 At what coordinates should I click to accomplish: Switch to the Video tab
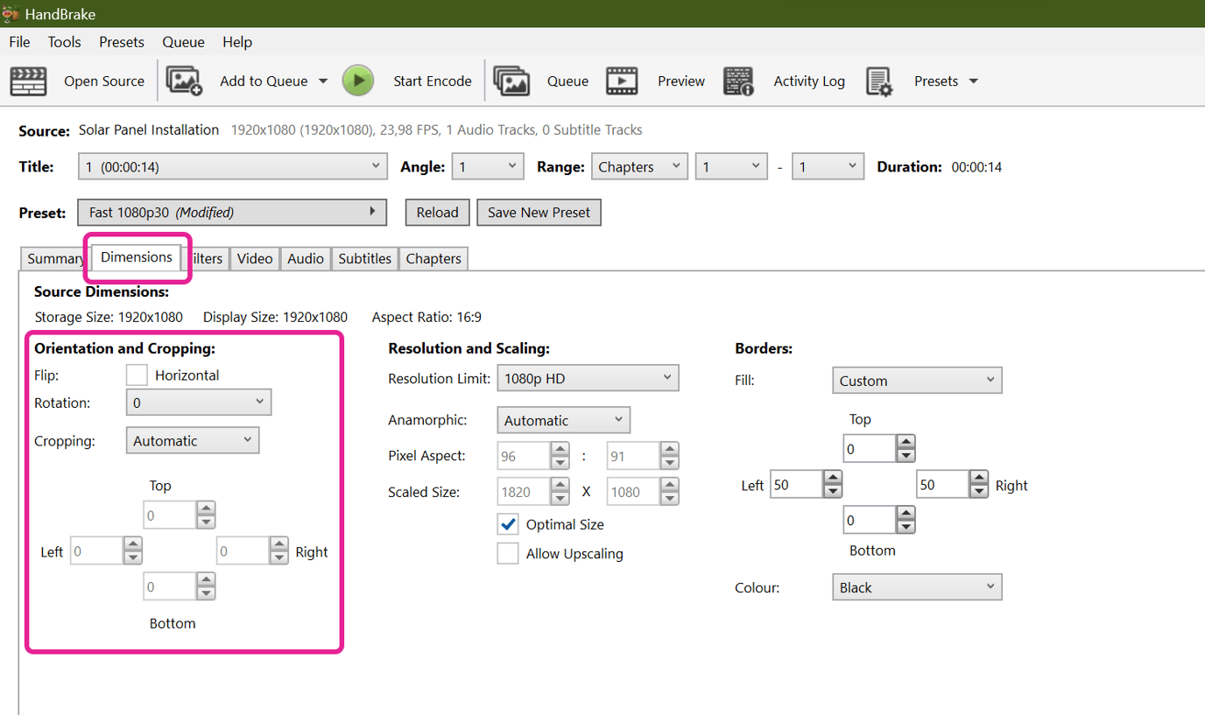click(254, 258)
